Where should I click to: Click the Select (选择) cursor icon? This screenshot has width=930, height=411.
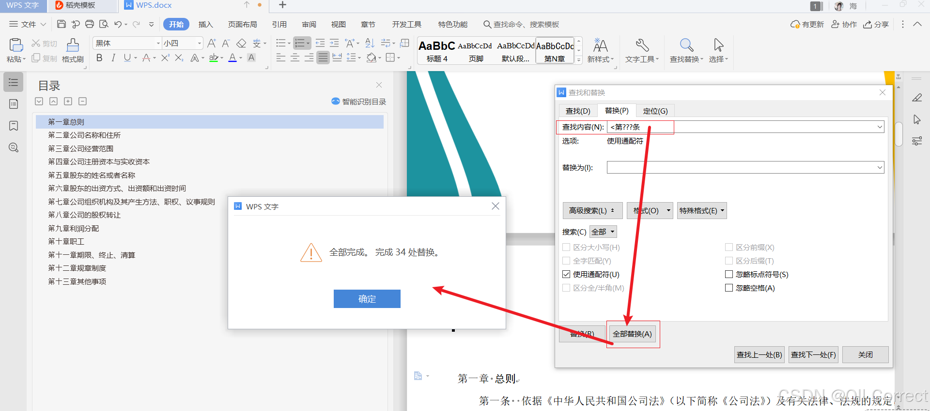(x=718, y=45)
